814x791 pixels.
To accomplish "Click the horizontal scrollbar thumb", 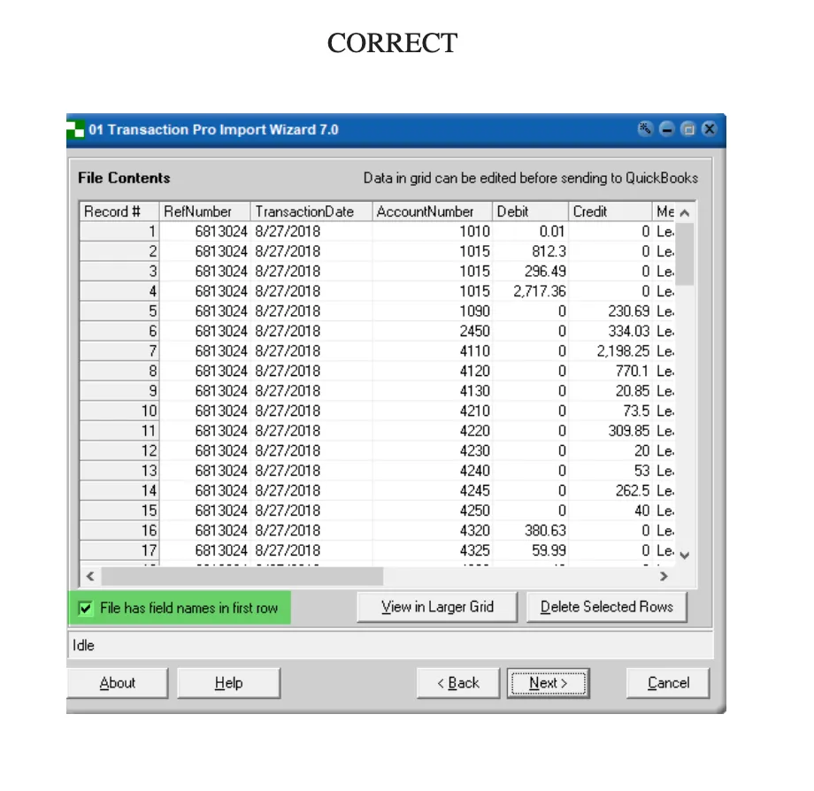I will tap(242, 576).
